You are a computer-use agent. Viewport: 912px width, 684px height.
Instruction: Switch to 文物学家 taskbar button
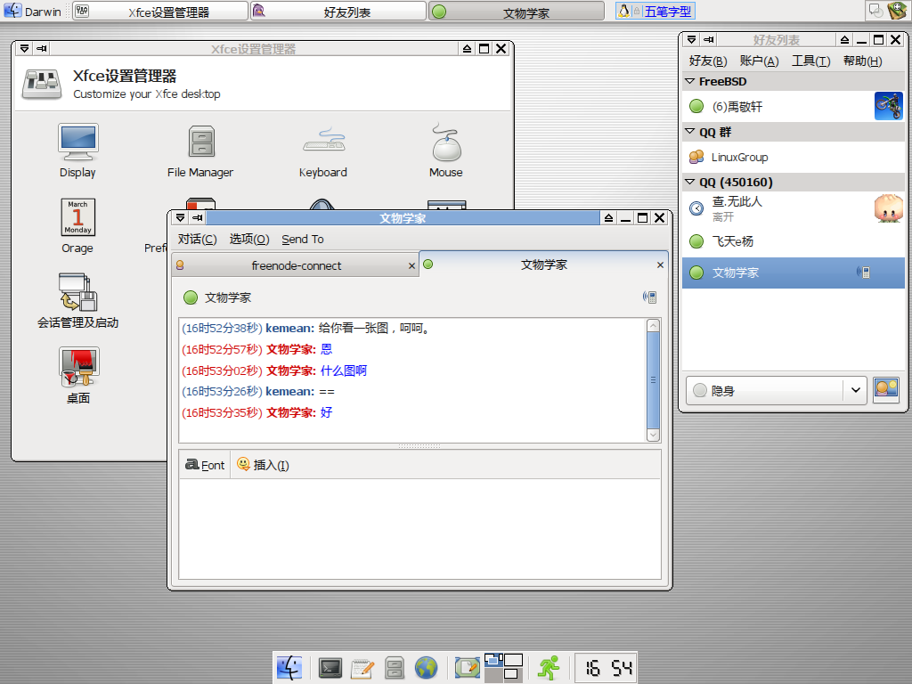(x=517, y=11)
